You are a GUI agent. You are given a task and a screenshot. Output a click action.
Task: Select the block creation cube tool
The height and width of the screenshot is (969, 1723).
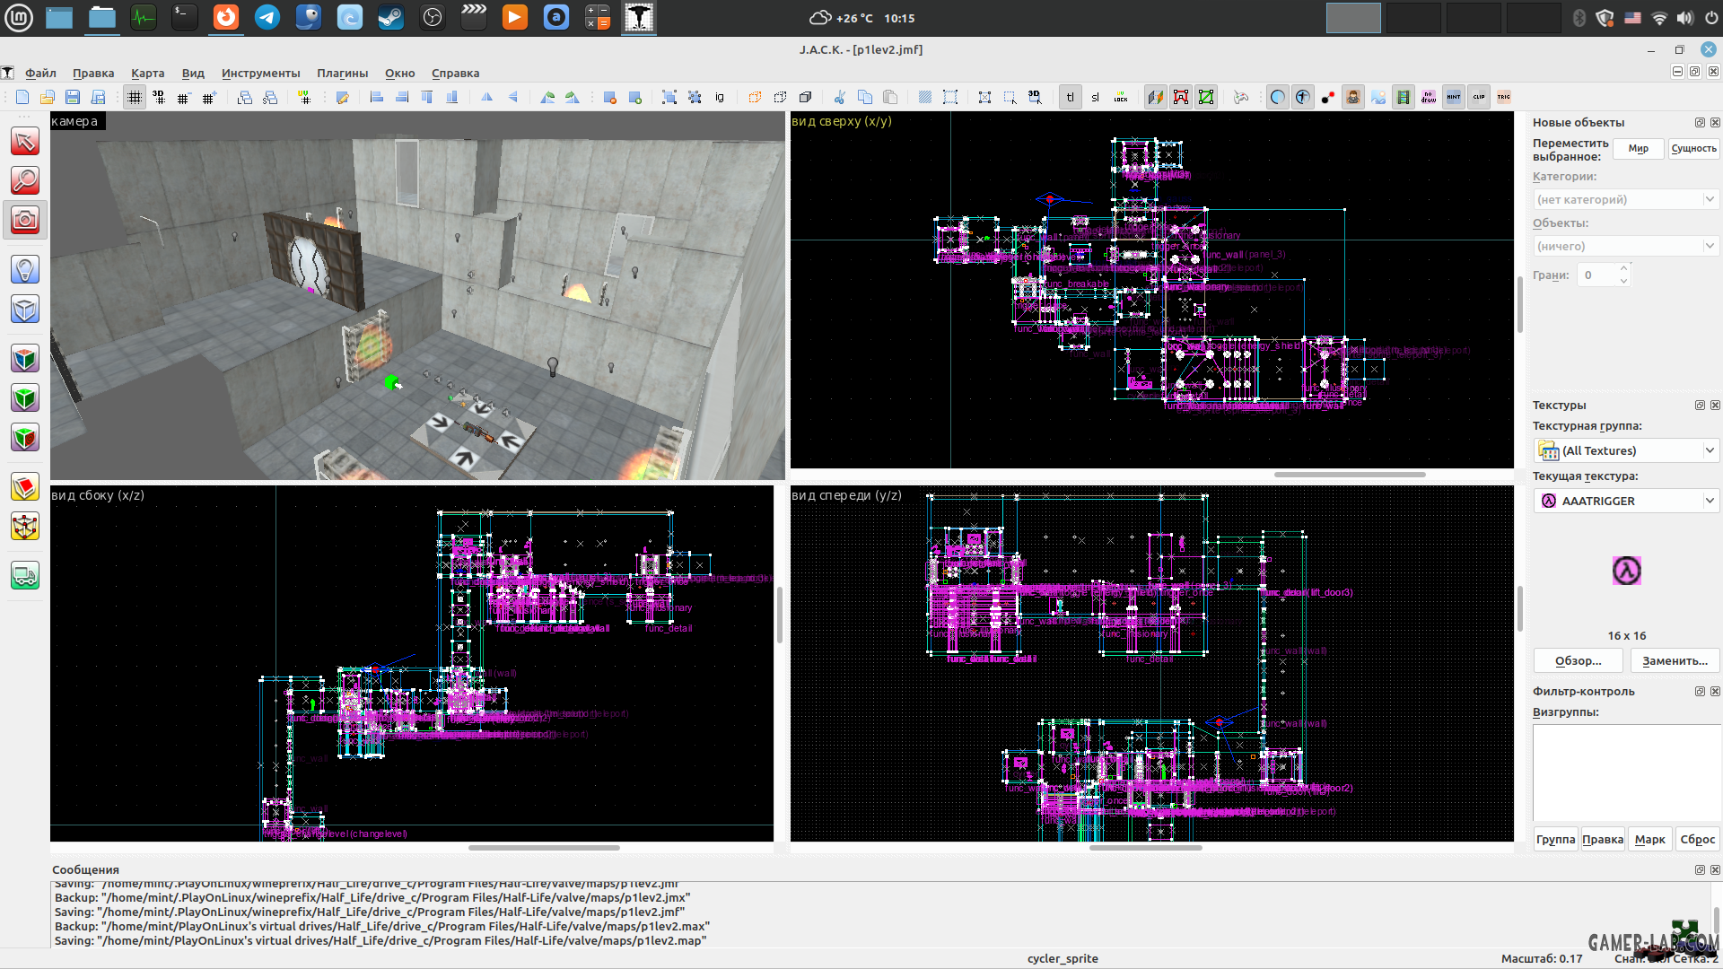(x=25, y=309)
